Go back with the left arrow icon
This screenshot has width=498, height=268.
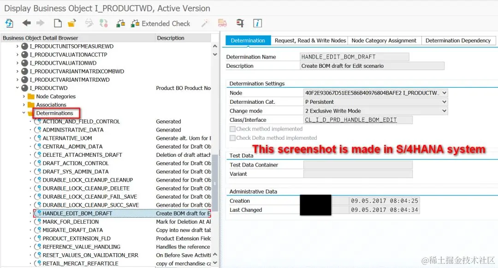coord(27,23)
